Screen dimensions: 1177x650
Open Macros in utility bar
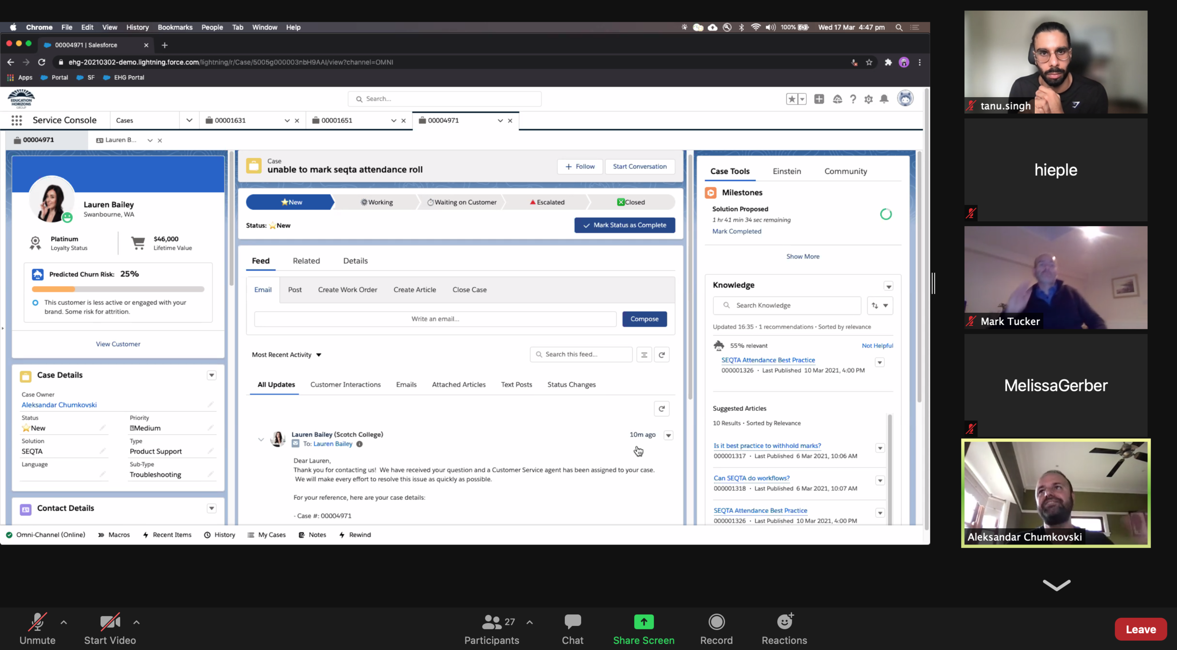[114, 535]
